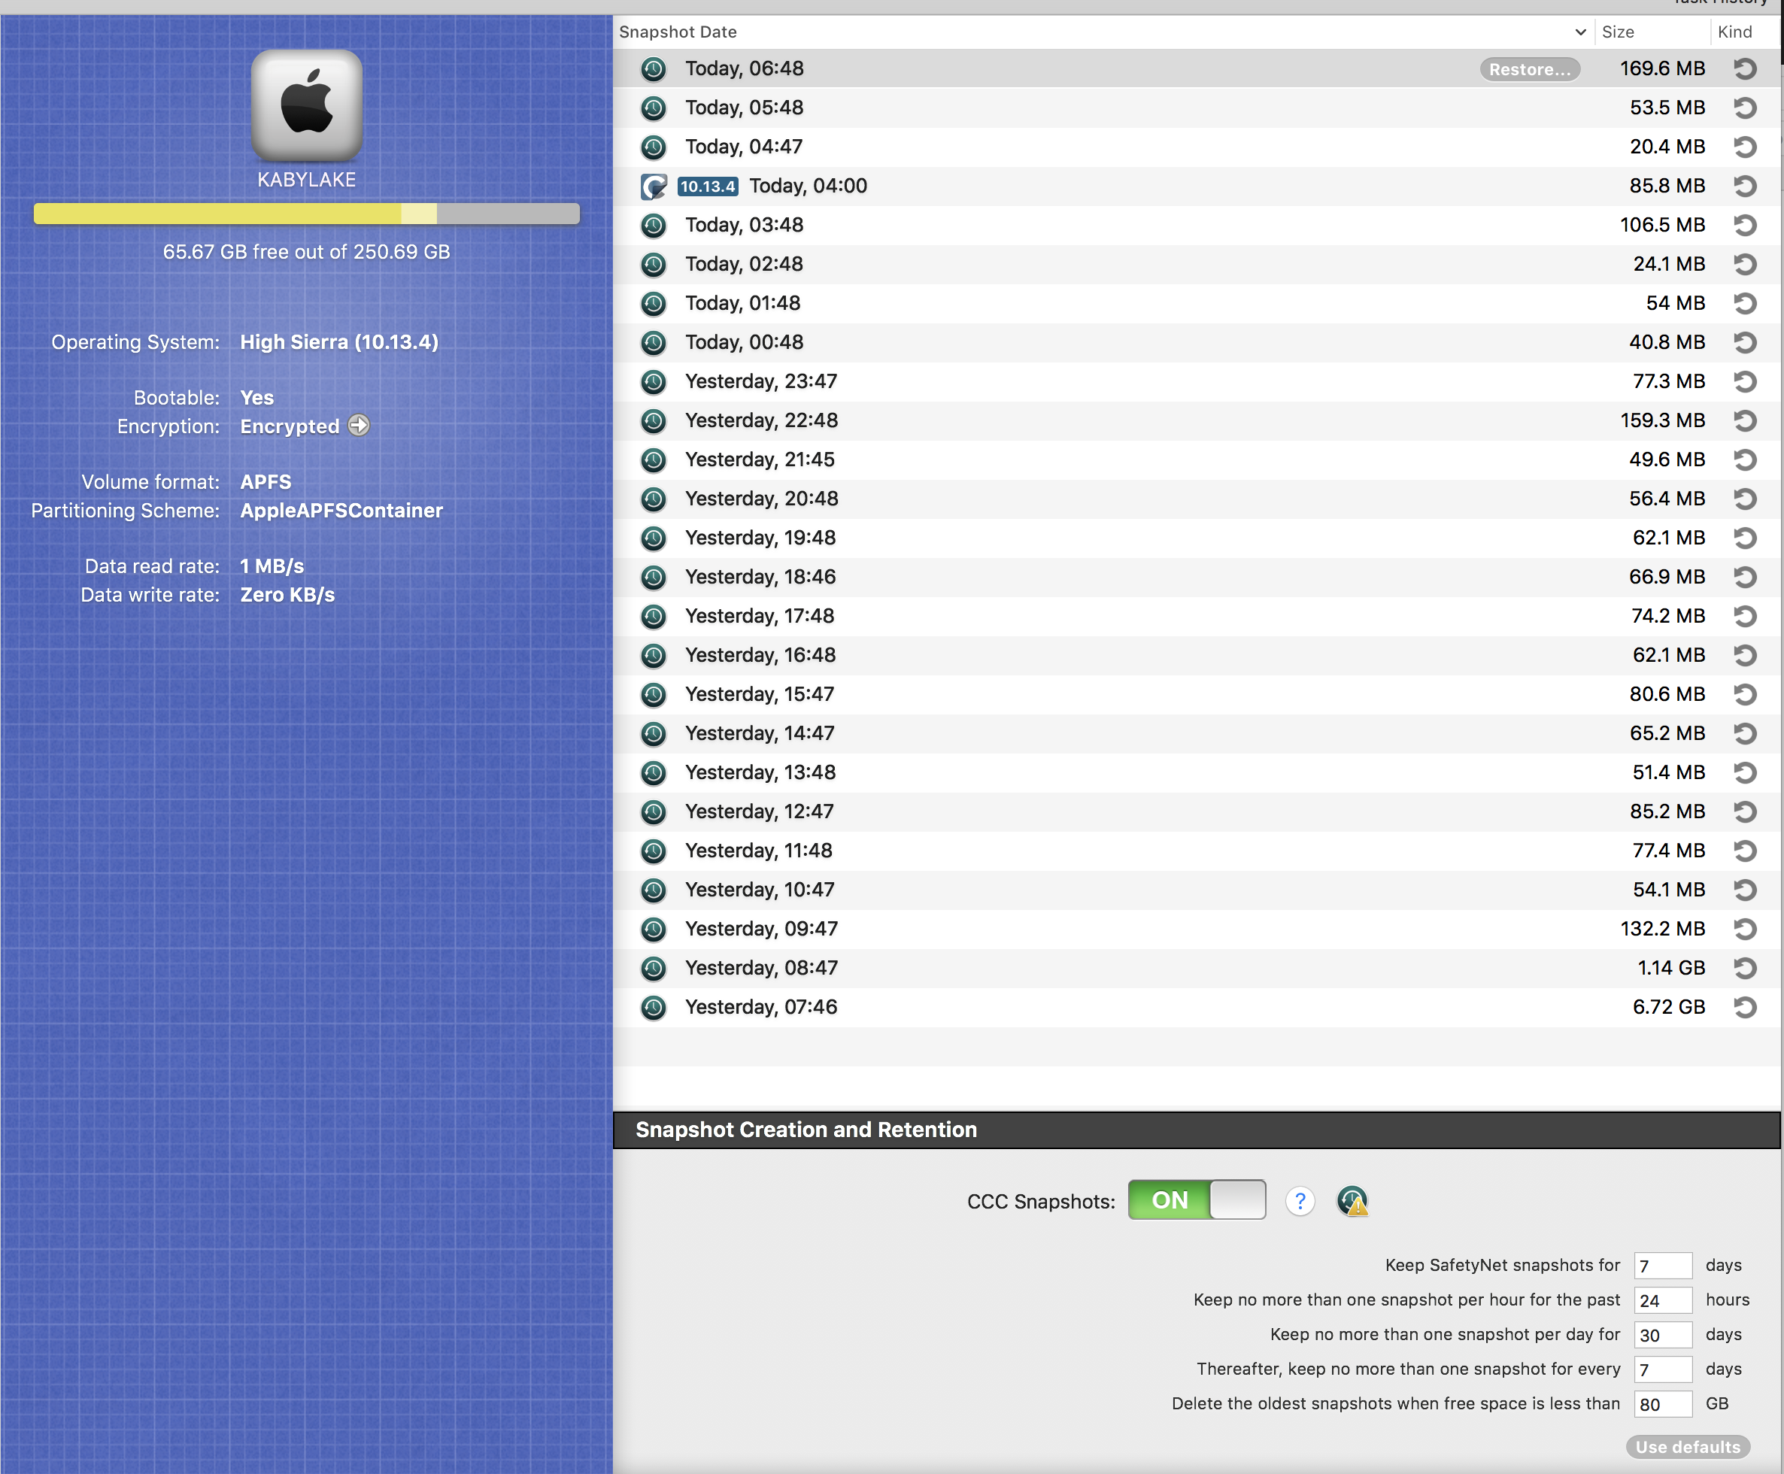Click the Snapshot Date sort chevron
This screenshot has height=1474, width=1784.
[1580, 32]
